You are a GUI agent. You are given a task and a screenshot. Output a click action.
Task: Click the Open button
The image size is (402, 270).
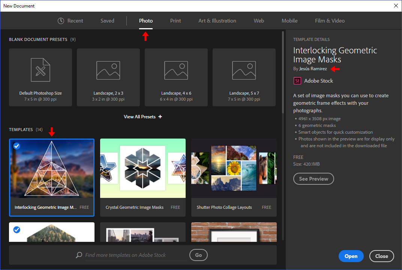(x=351, y=256)
